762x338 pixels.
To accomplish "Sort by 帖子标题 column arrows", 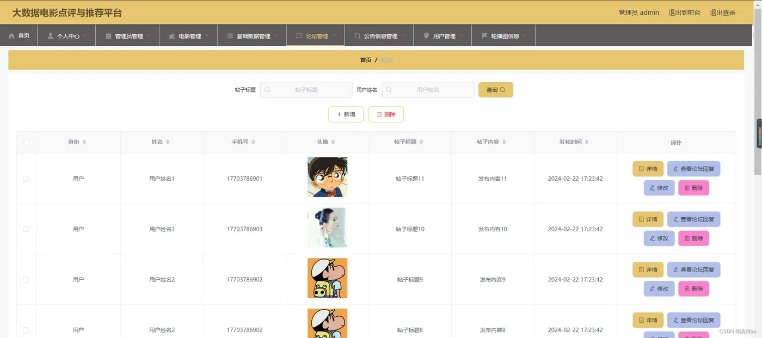I will (x=421, y=142).
